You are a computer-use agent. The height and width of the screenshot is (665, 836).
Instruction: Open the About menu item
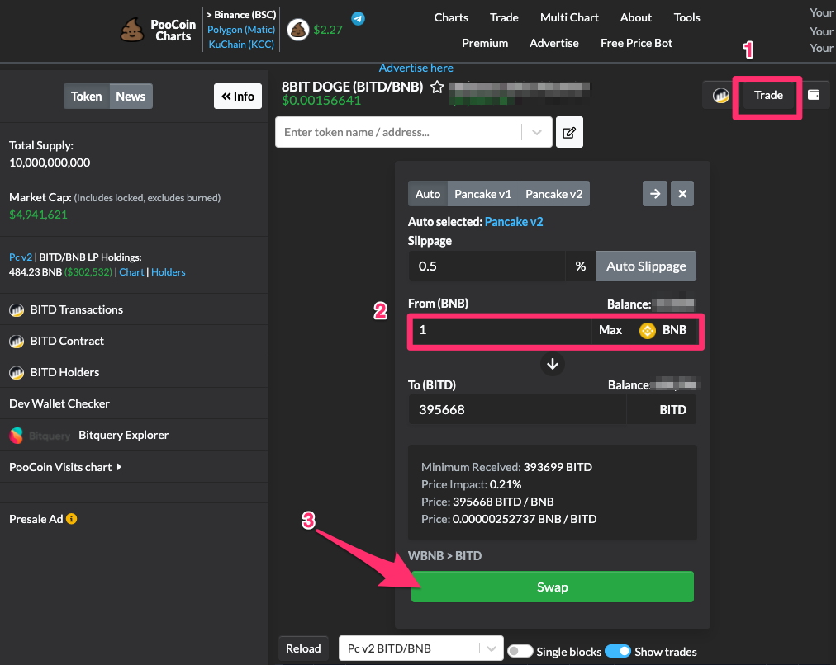(x=635, y=17)
